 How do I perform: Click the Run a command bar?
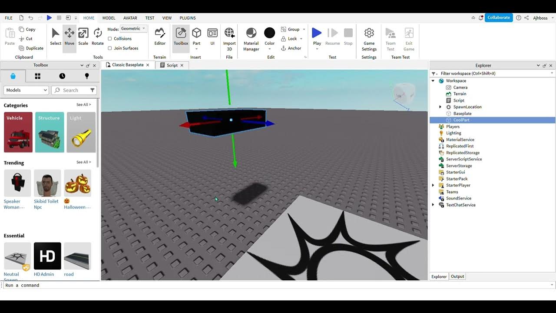click(278, 285)
